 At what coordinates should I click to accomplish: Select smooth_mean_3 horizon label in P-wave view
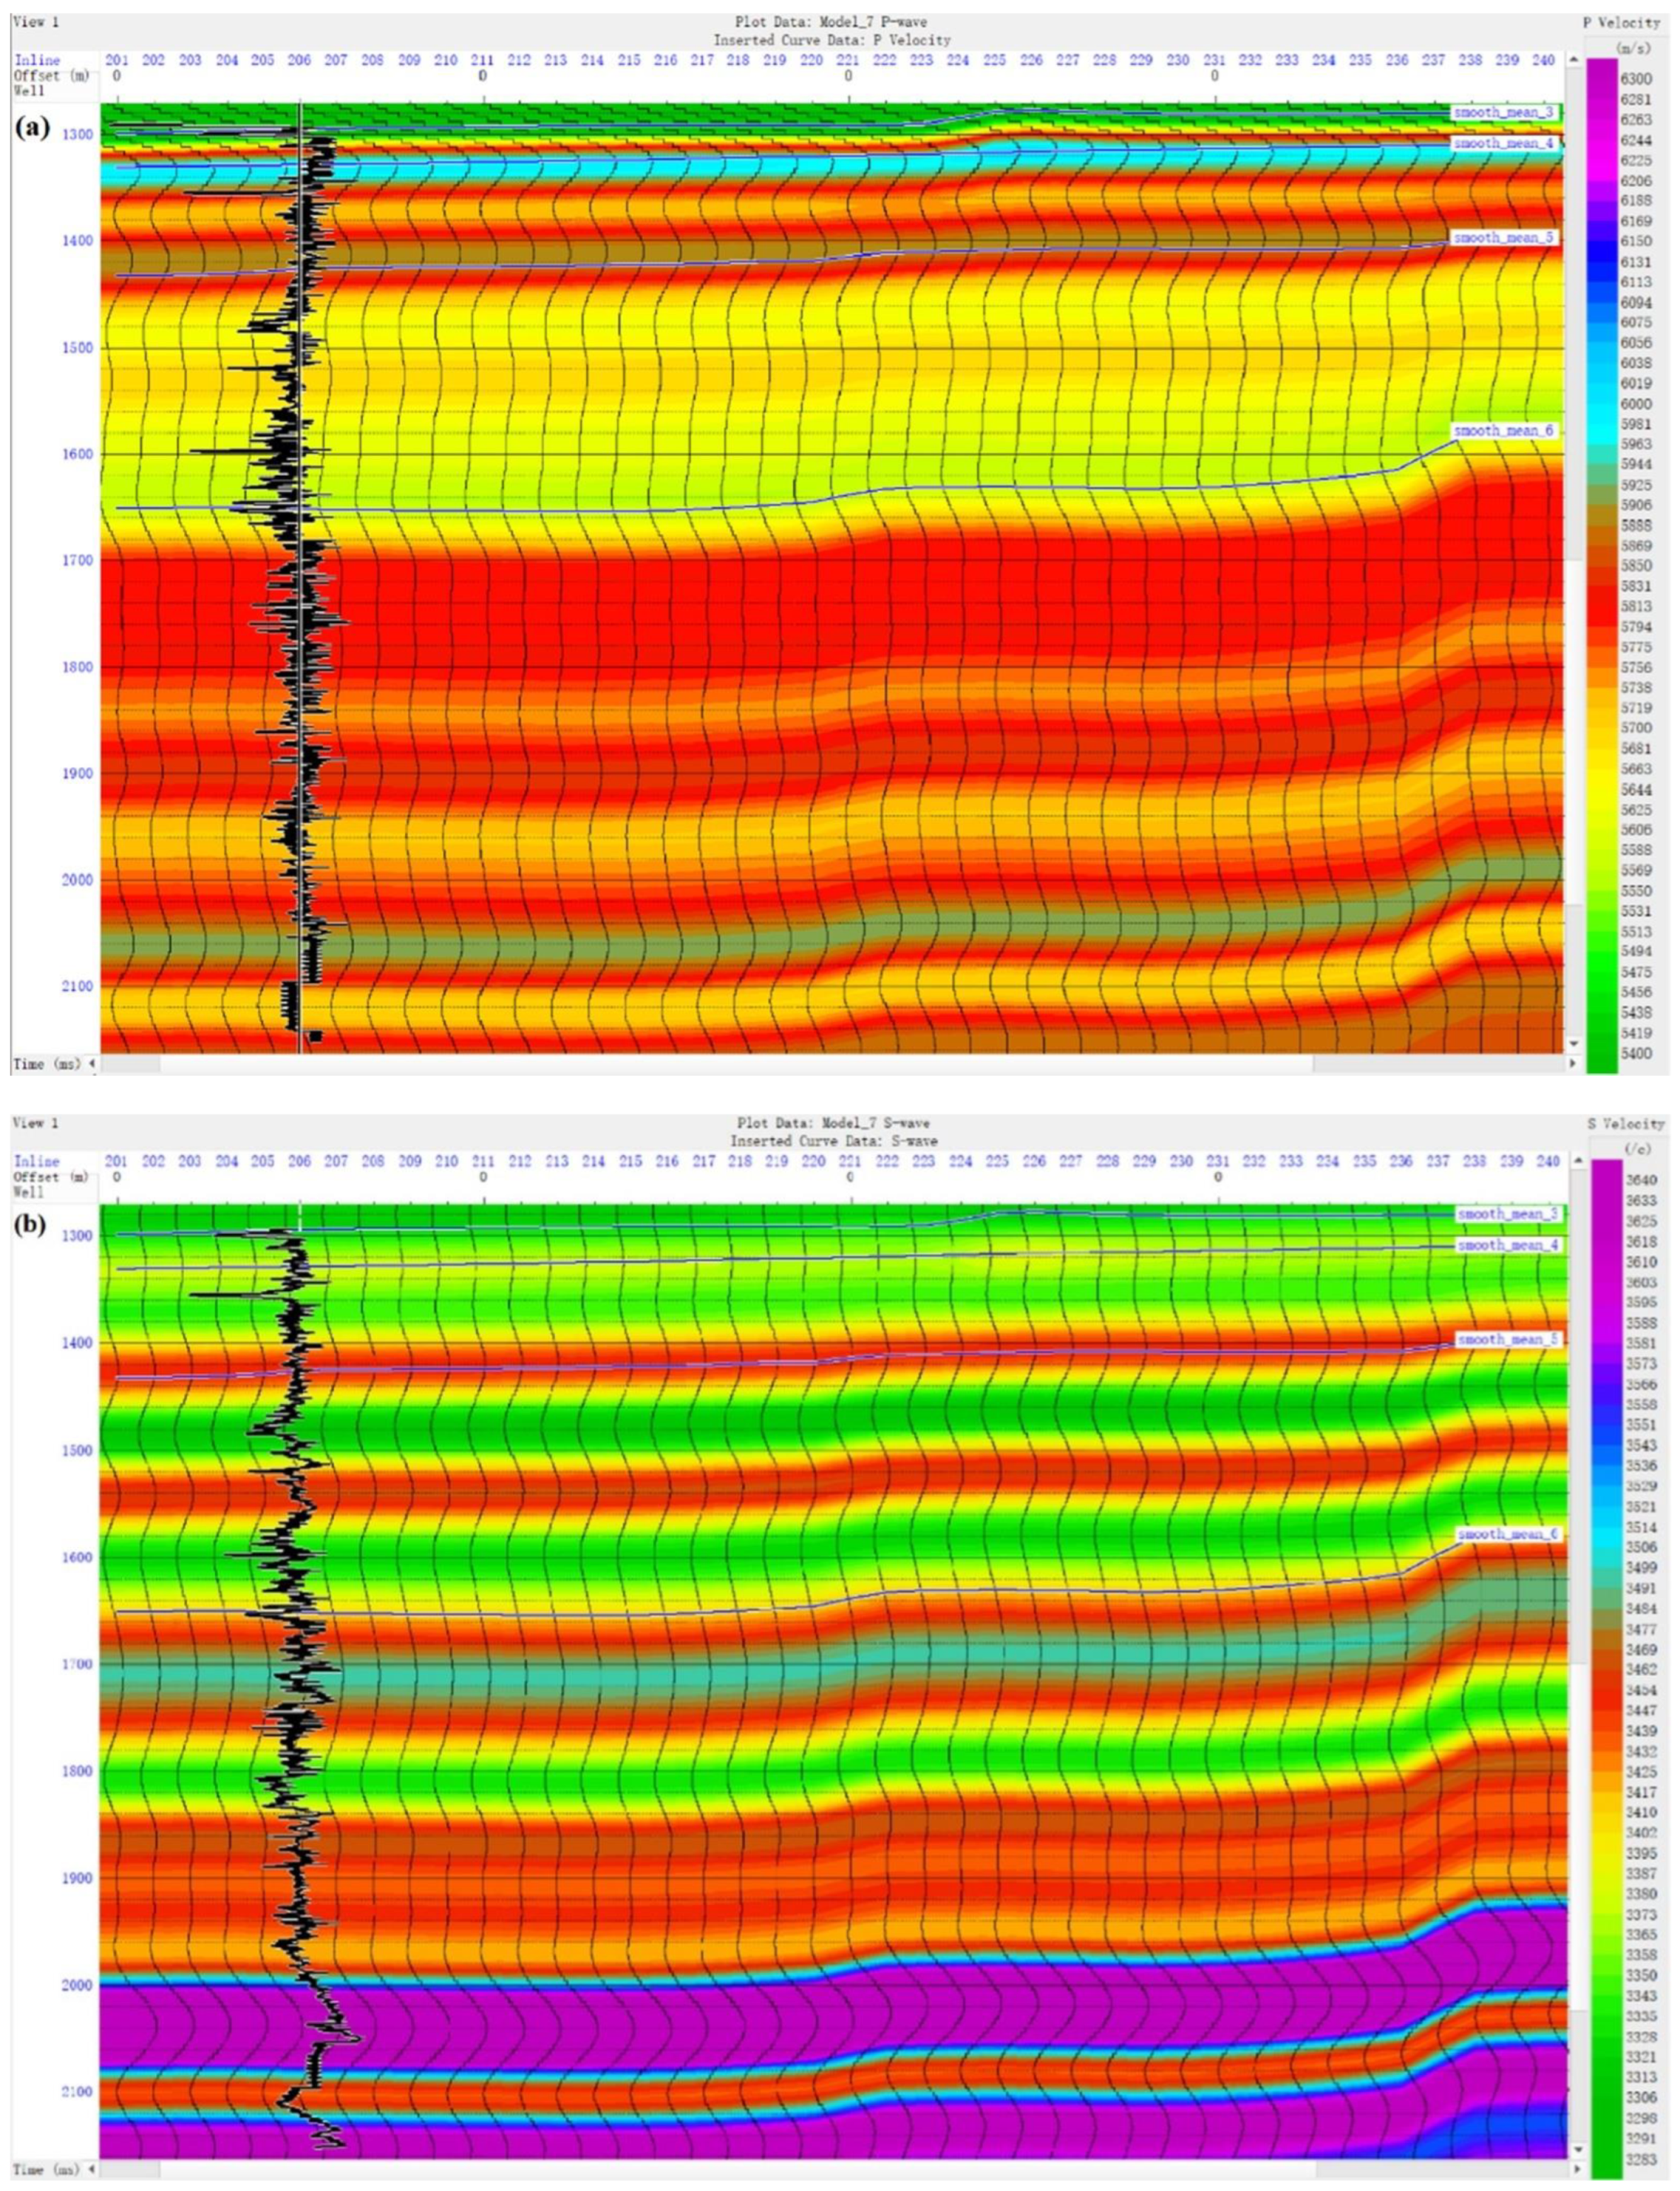pos(1503,113)
